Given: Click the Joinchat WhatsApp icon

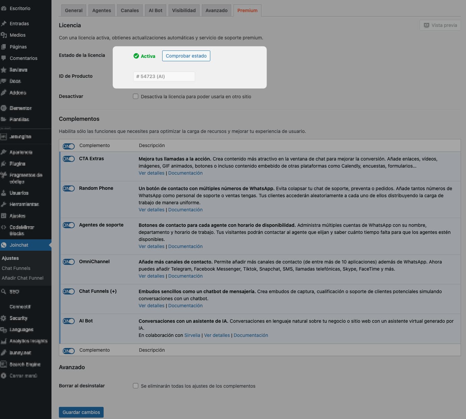Looking at the screenshot, I should (4, 245).
